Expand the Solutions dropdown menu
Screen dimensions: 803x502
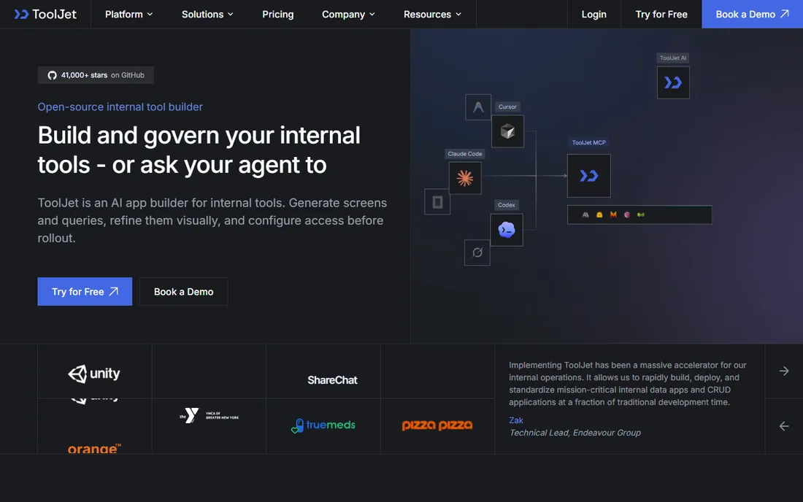pyautogui.click(x=207, y=15)
